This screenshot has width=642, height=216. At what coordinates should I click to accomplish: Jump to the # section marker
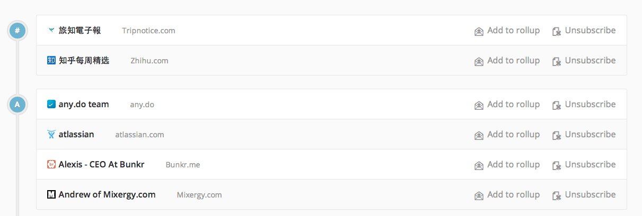(17, 31)
